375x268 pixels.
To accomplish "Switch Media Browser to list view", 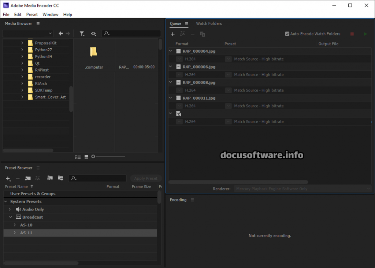I will pyautogui.click(x=78, y=157).
